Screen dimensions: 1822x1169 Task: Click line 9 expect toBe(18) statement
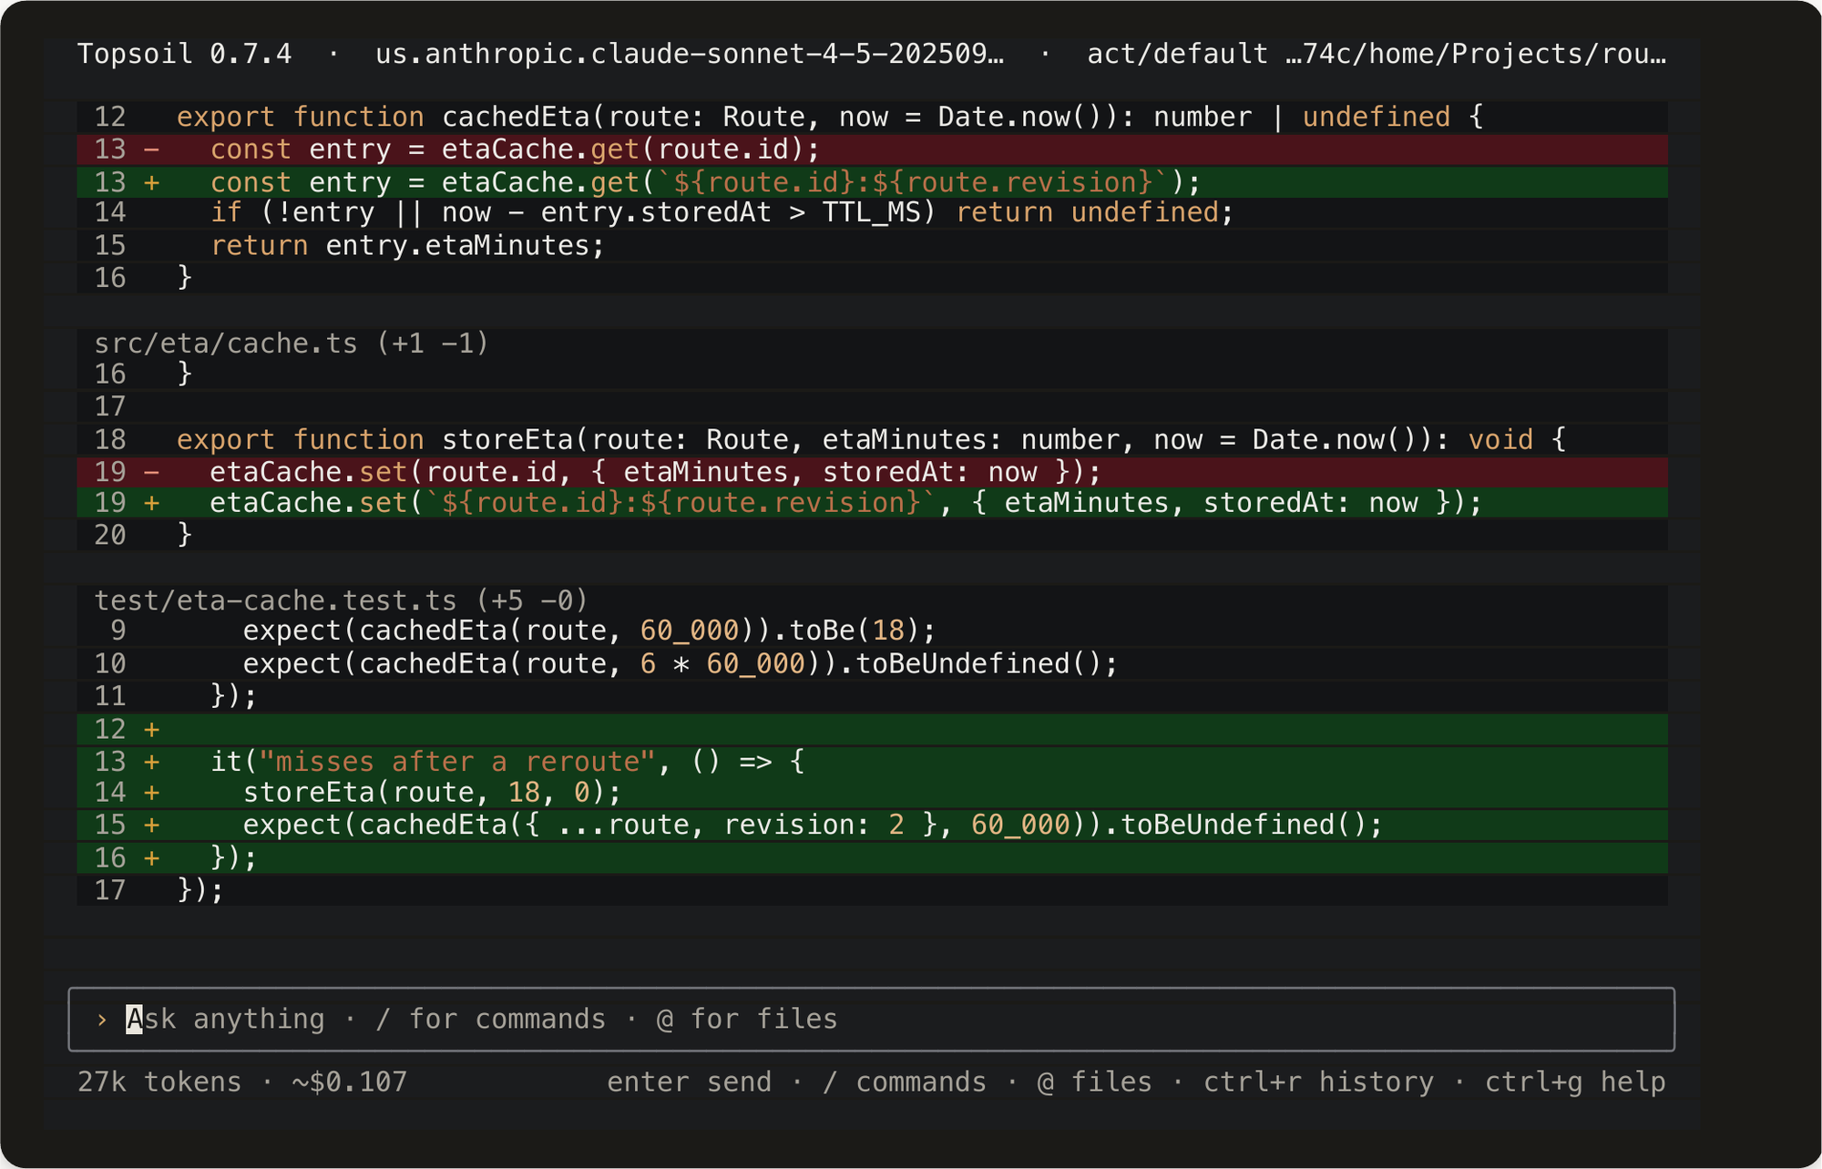(x=872, y=631)
